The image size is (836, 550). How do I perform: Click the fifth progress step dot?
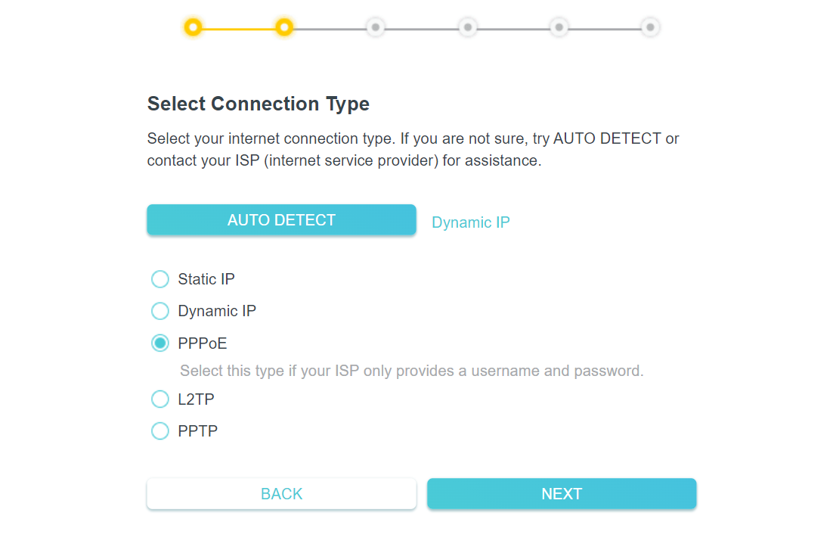tap(558, 28)
